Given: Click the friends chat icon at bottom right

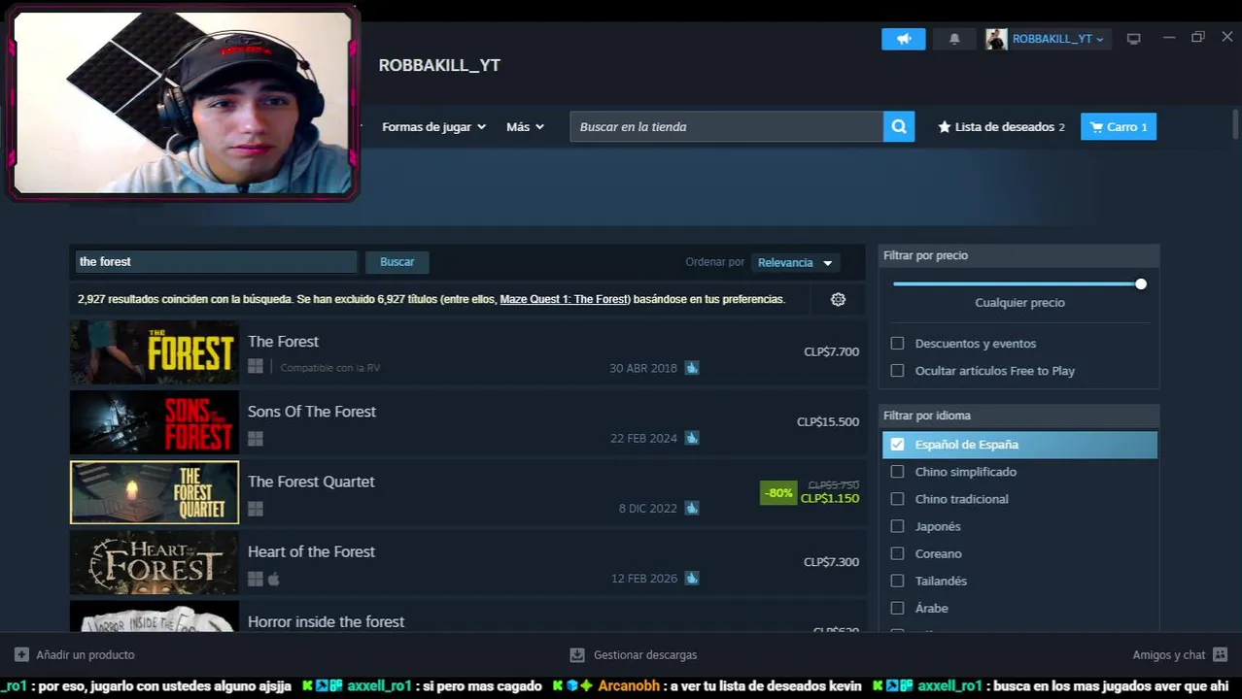Looking at the screenshot, I should coord(1221,654).
